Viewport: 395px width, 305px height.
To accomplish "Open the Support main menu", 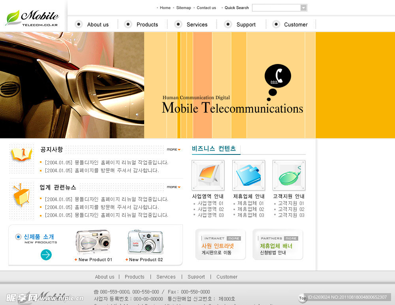I will [246, 25].
